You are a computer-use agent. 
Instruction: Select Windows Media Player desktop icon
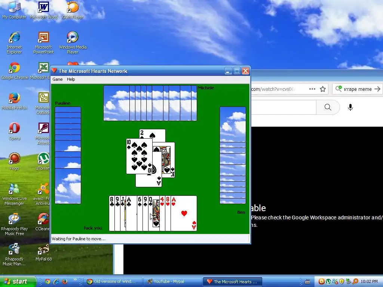pyautogui.click(x=73, y=43)
